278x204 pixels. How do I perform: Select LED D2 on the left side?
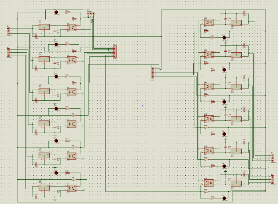56,44
